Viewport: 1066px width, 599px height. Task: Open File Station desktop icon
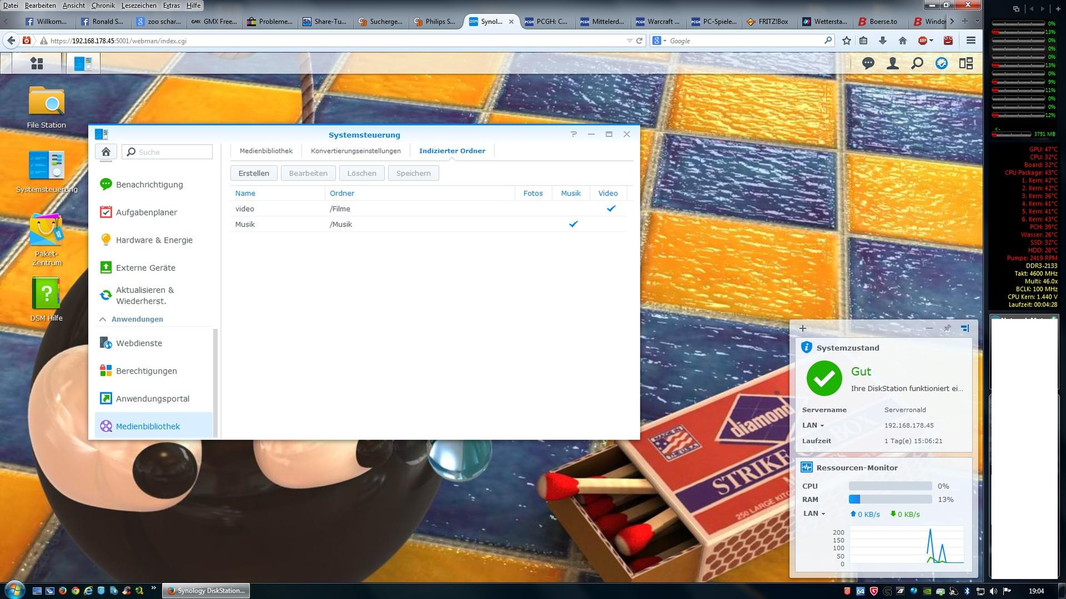[x=47, y=107]
